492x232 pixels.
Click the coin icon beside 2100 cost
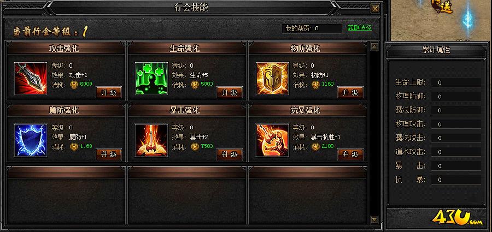tap(315, 146)
